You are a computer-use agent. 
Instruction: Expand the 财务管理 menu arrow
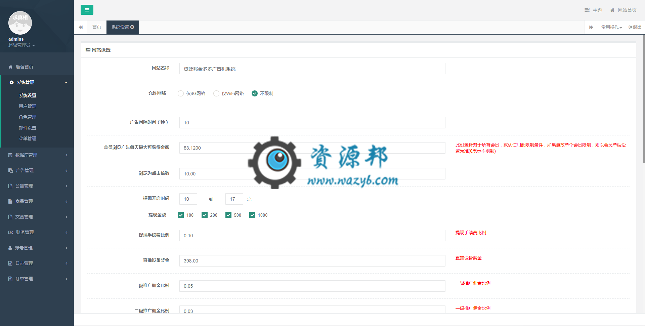(67, 232)
